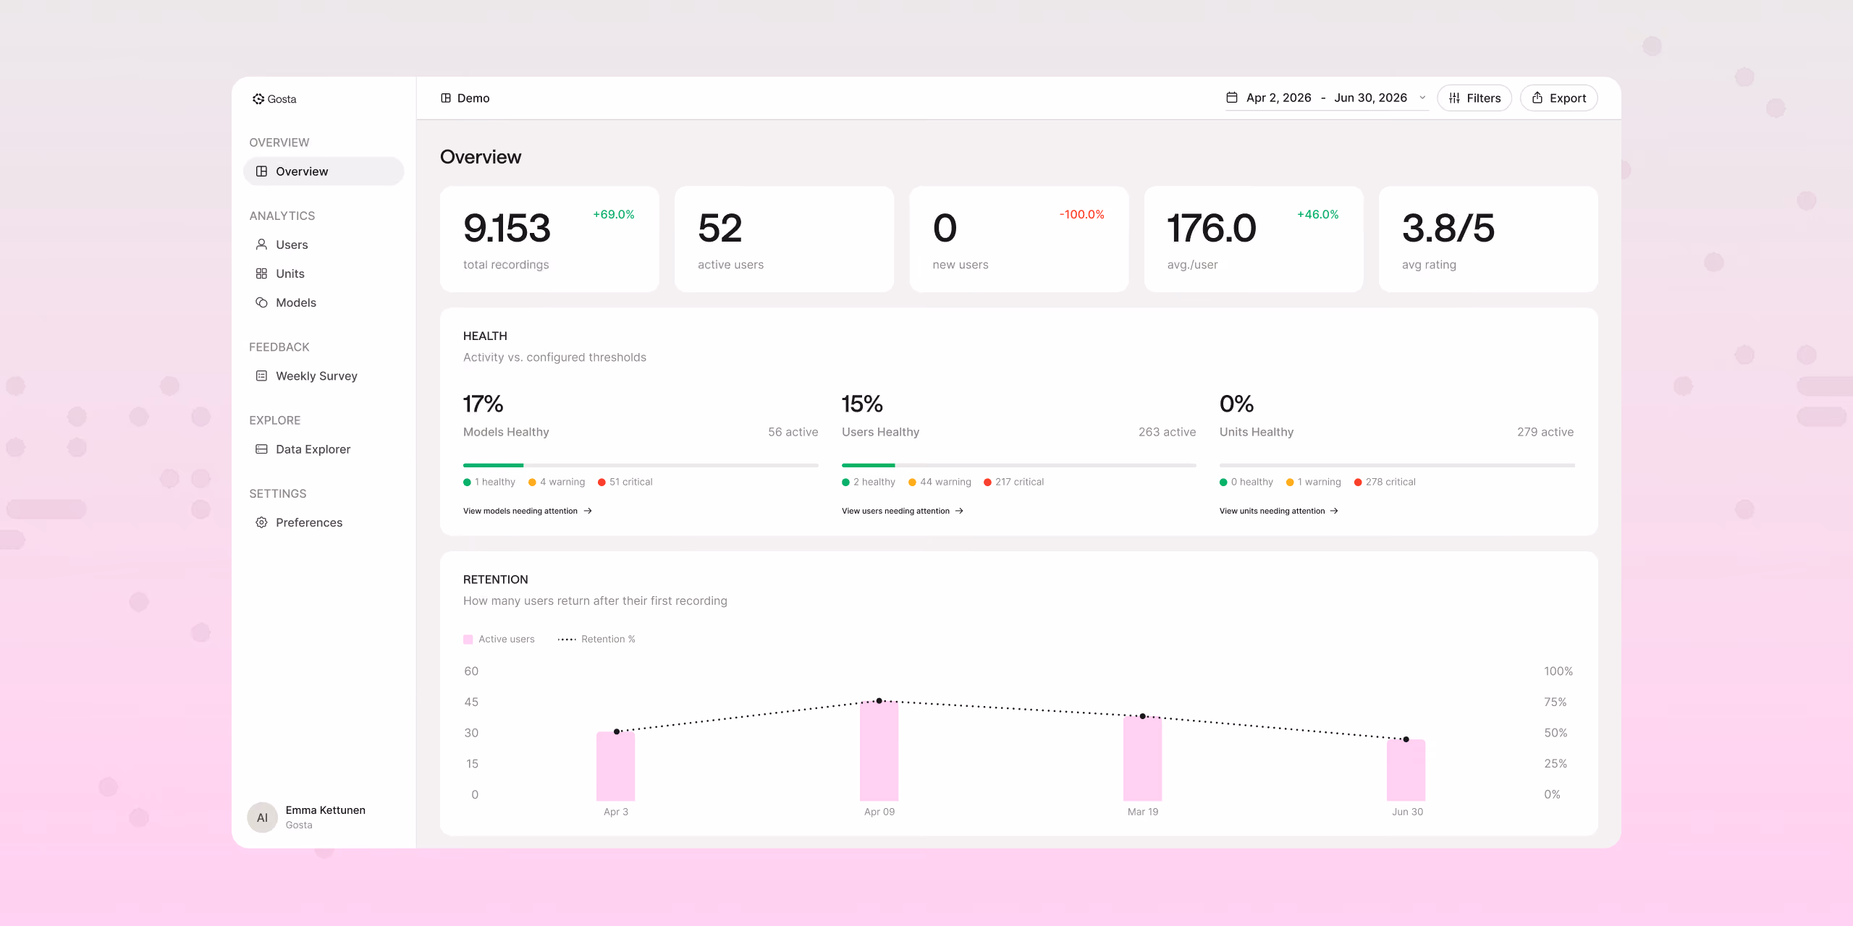The width and height of the screenshot is (1853, 926).
Task: Click the +46.0% change indicator
Action: pos(1317,215)
